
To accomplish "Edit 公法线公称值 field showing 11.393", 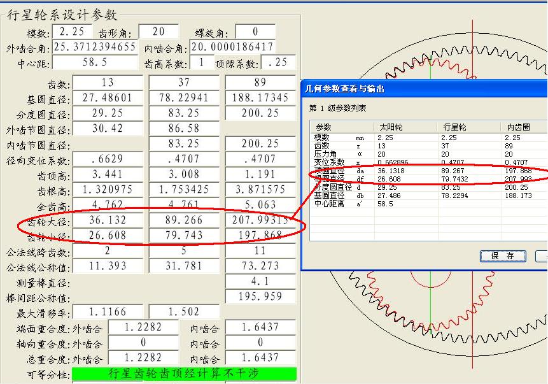I will coord(108,266).
